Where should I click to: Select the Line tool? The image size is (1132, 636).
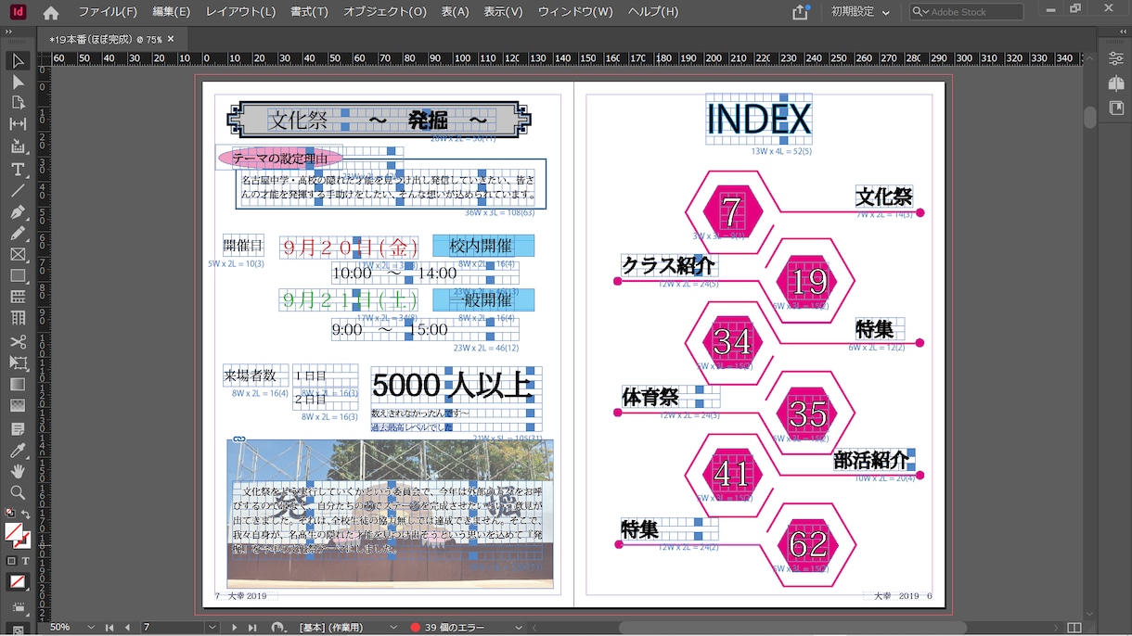[x=18, y=190]
